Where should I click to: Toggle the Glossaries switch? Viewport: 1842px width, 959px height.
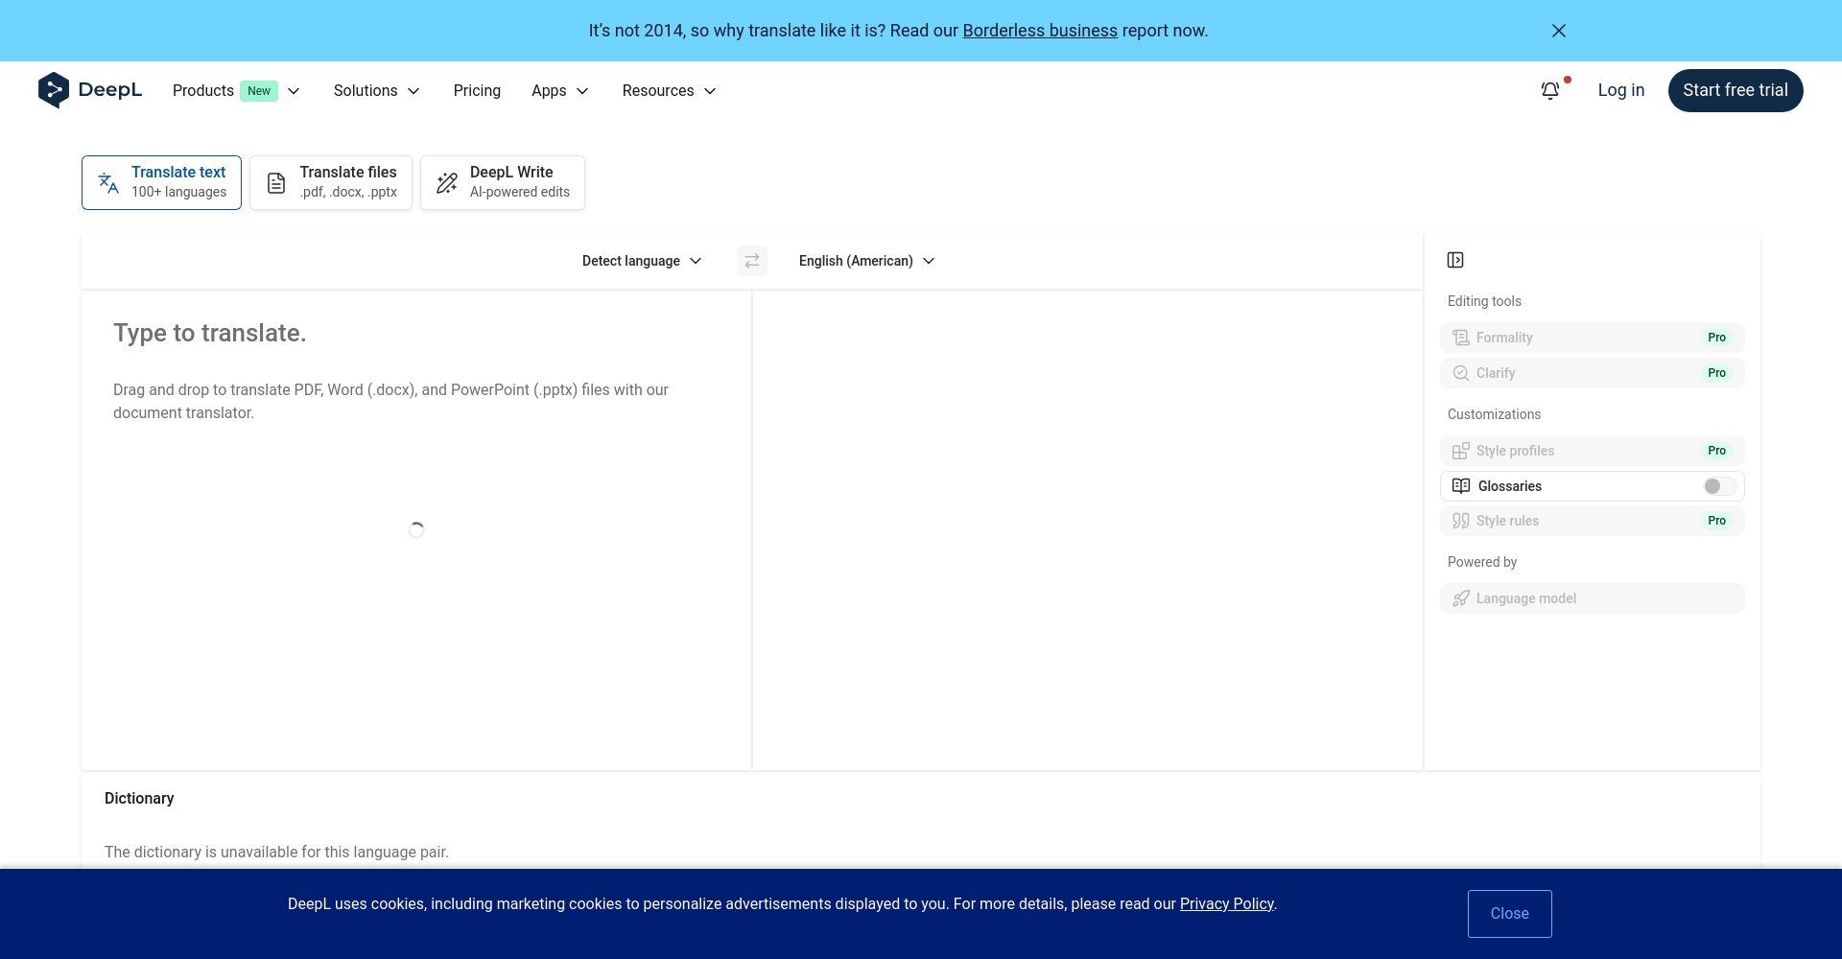pos(1718,486)
